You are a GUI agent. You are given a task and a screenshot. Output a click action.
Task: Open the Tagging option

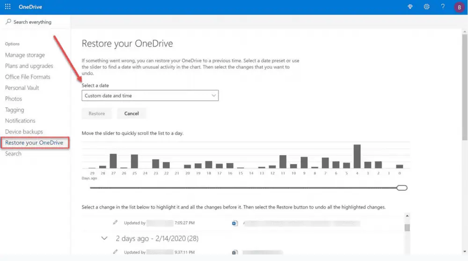click(15, 110)
